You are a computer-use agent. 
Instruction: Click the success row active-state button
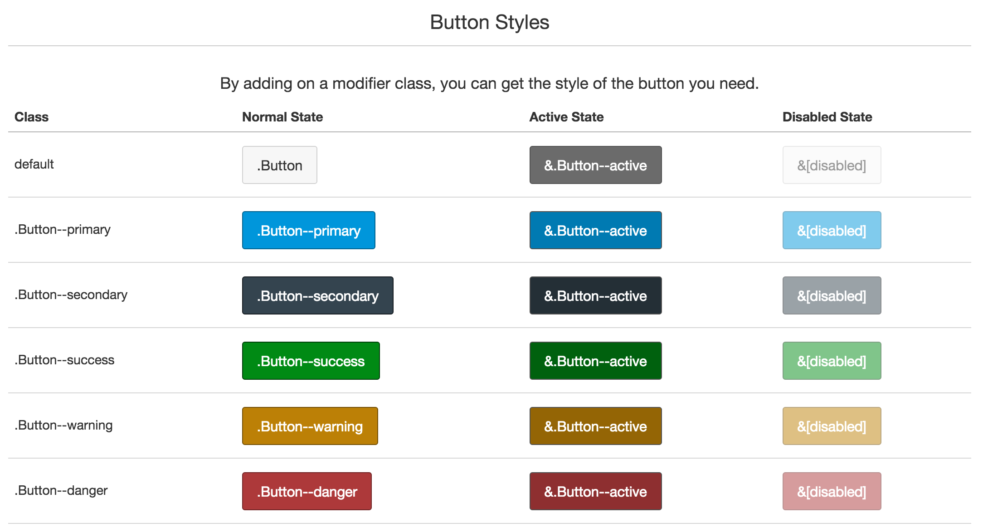click(x=595, y=361)
